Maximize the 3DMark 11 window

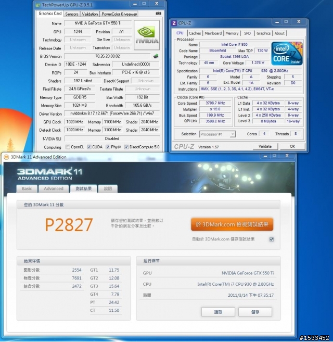274,156
